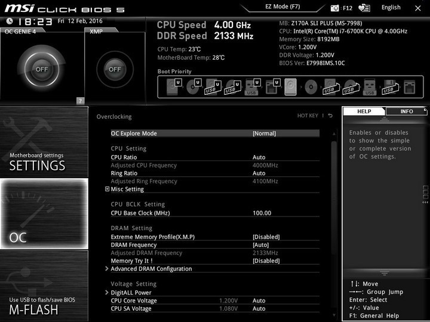The height and width of the screenshot is (322, 430).
Task: Select the legacy USB CD/DVD boot icon
Action: point(351,87)
